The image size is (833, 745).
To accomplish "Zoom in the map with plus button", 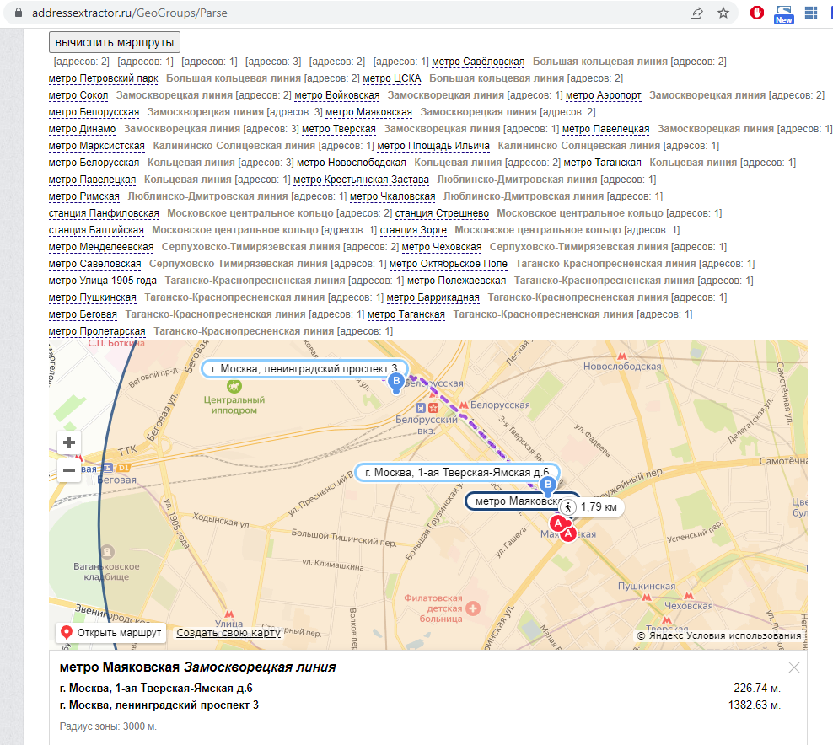I will [x=69, y=442].
